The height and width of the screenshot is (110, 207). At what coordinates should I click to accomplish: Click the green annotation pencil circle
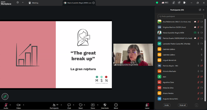click(5, 97)
